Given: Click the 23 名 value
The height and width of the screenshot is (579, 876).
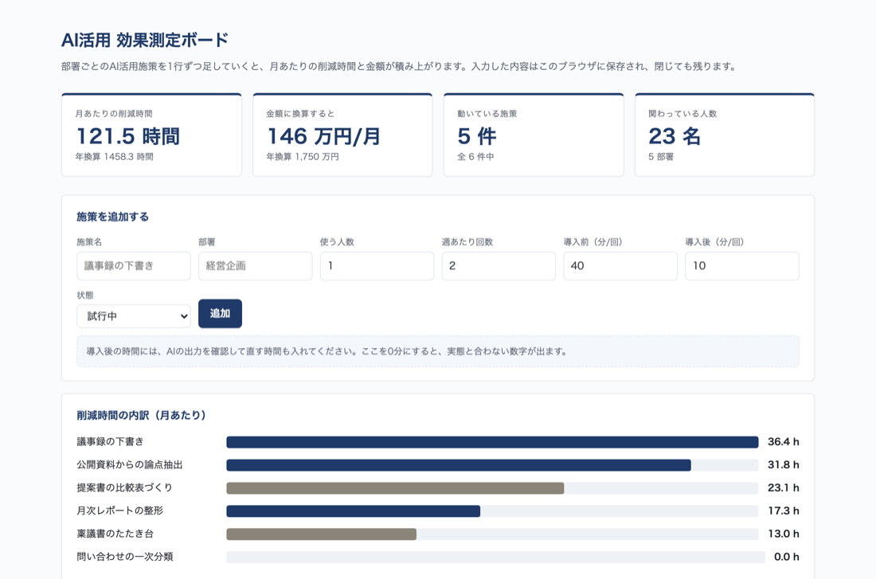Looking at the screenshot, I should (675, 136).
